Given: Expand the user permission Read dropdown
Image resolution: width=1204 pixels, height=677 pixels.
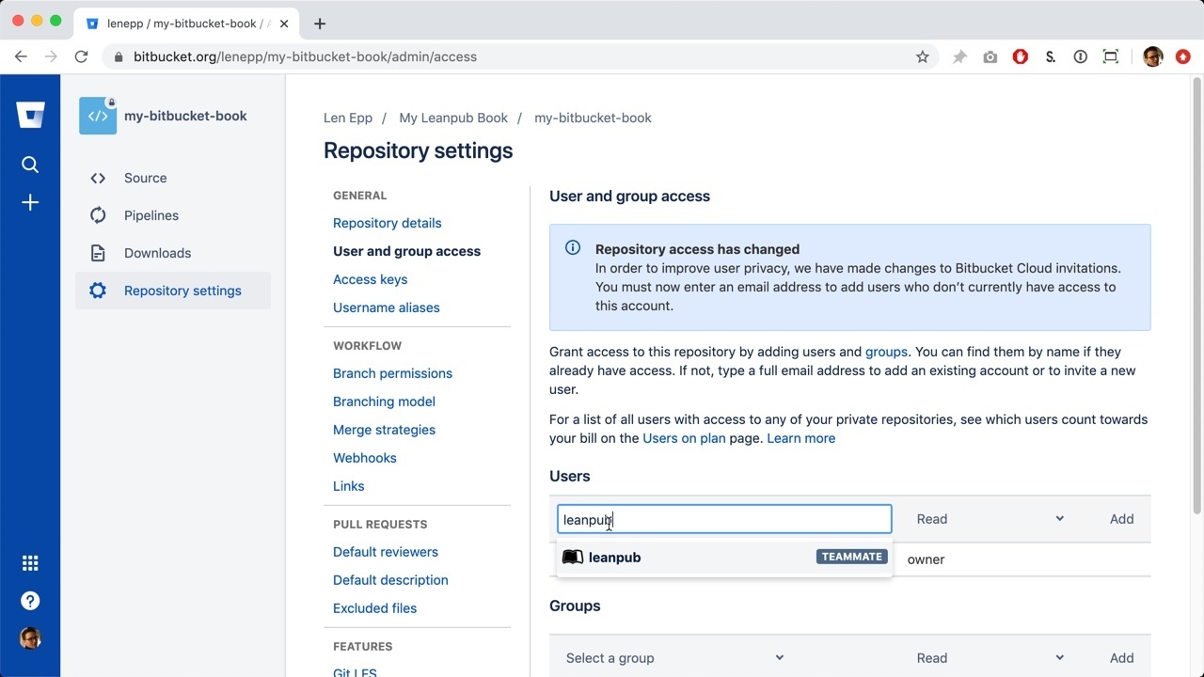Looking at the screenshot, I should click(x=990, y=519).
